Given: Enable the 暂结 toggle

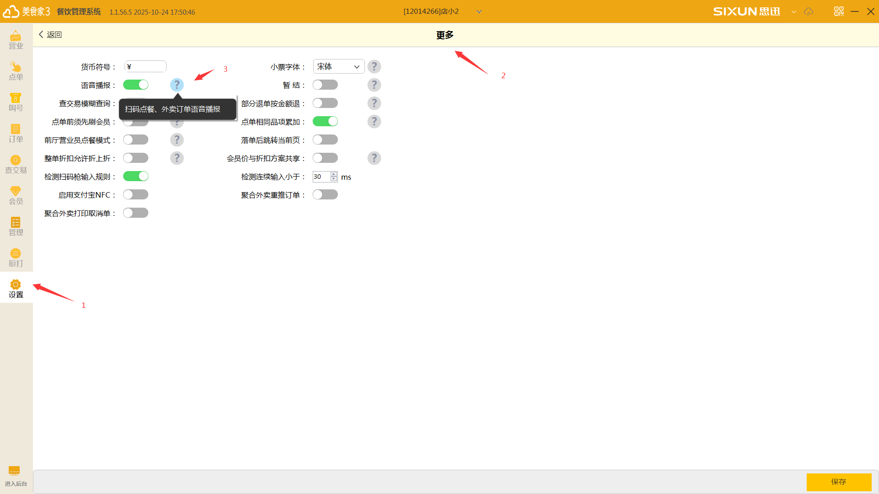Looking at the screenshot, I should pos(325,85).
